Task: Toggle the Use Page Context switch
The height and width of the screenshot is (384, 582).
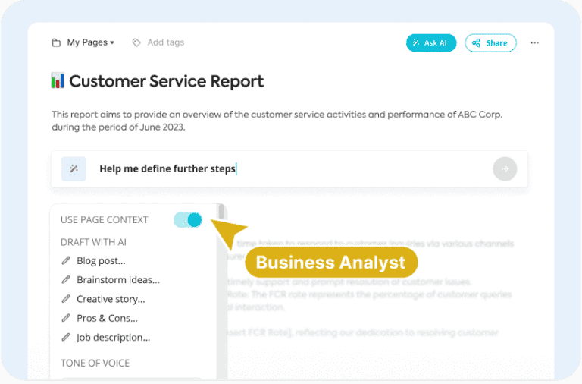Action: (x=188, y=220)
